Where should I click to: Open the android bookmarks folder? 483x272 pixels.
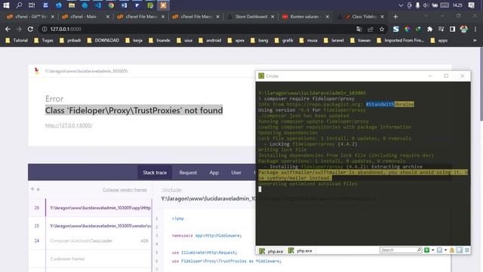210,40
